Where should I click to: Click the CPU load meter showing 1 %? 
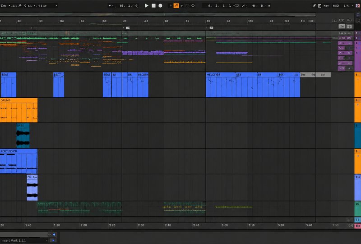coord(346,5)
